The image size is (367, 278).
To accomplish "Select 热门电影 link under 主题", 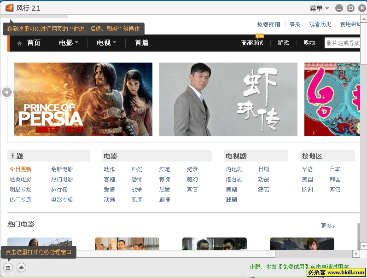I will [62, 179].
